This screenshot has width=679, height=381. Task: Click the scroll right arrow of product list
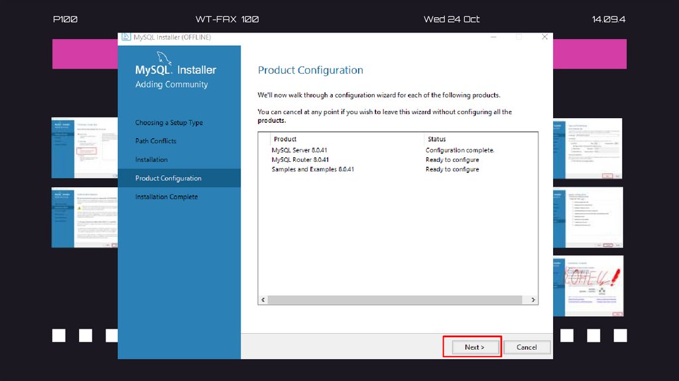tap(533, 300)
